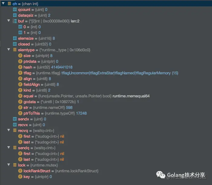Click the field icon next to tflag

click(20, 73)
